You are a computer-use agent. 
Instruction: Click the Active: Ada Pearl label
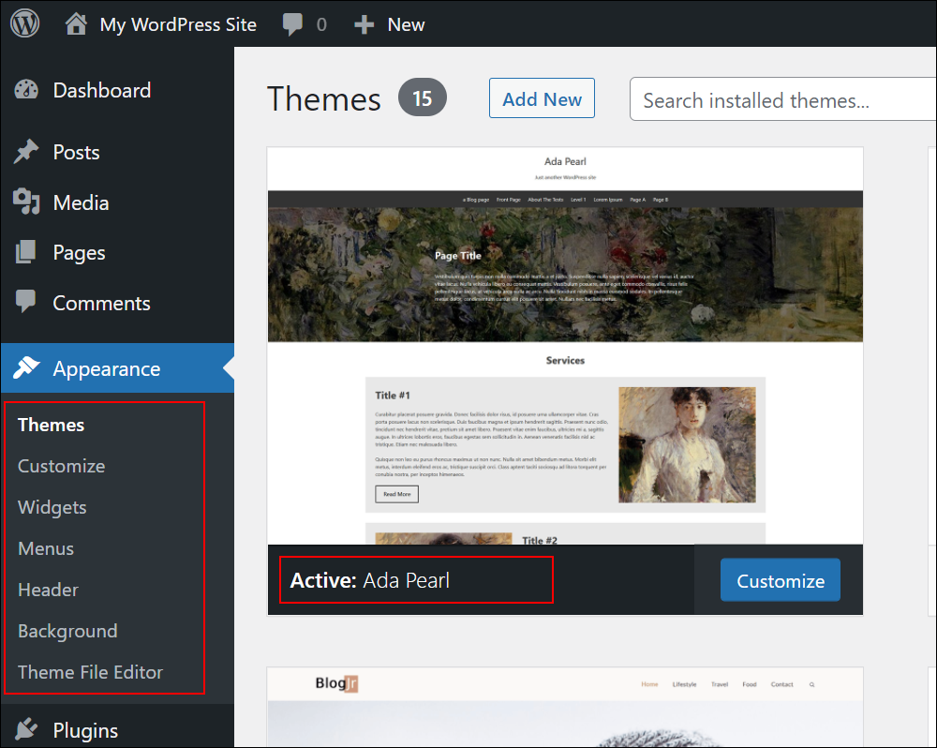point(370,580)
